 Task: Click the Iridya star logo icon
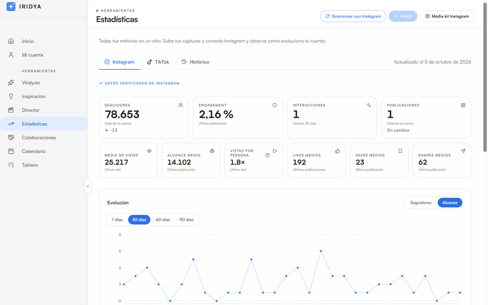point(11,6)
